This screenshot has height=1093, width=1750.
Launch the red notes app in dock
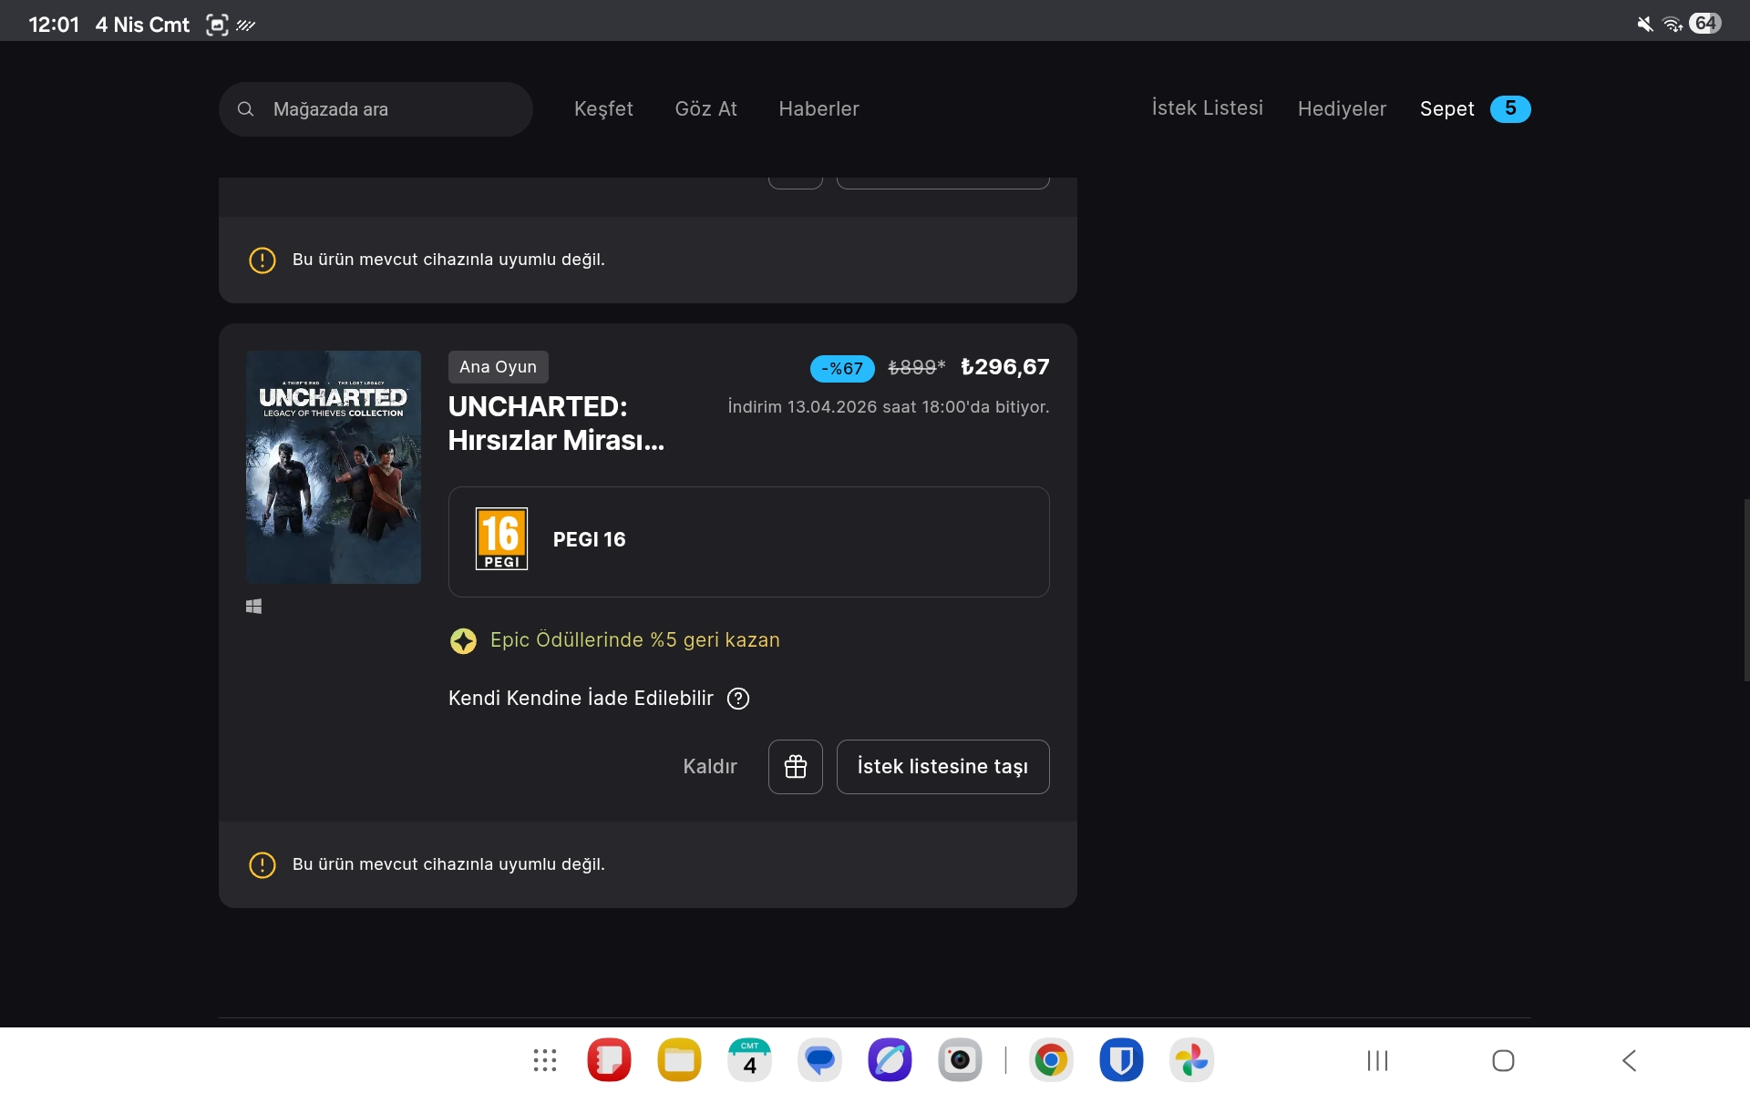coord(609,1060)
